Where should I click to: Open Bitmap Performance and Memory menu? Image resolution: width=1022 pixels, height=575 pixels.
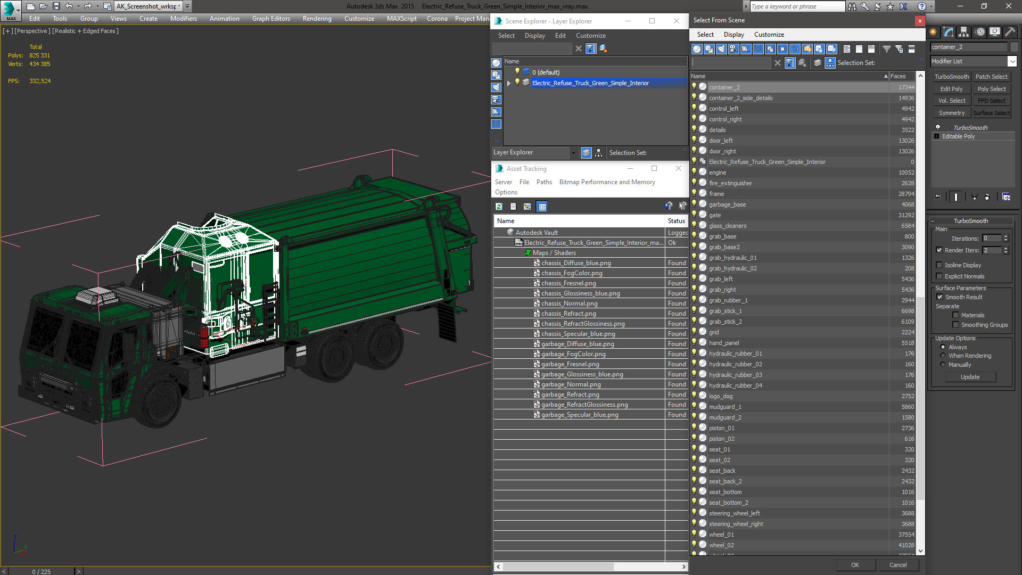[x=607, y=182]
